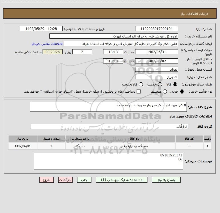Click the announcement date field 1402/05/29 - 12:28
This screenshot has width=220, height=213.
[41, 29]
